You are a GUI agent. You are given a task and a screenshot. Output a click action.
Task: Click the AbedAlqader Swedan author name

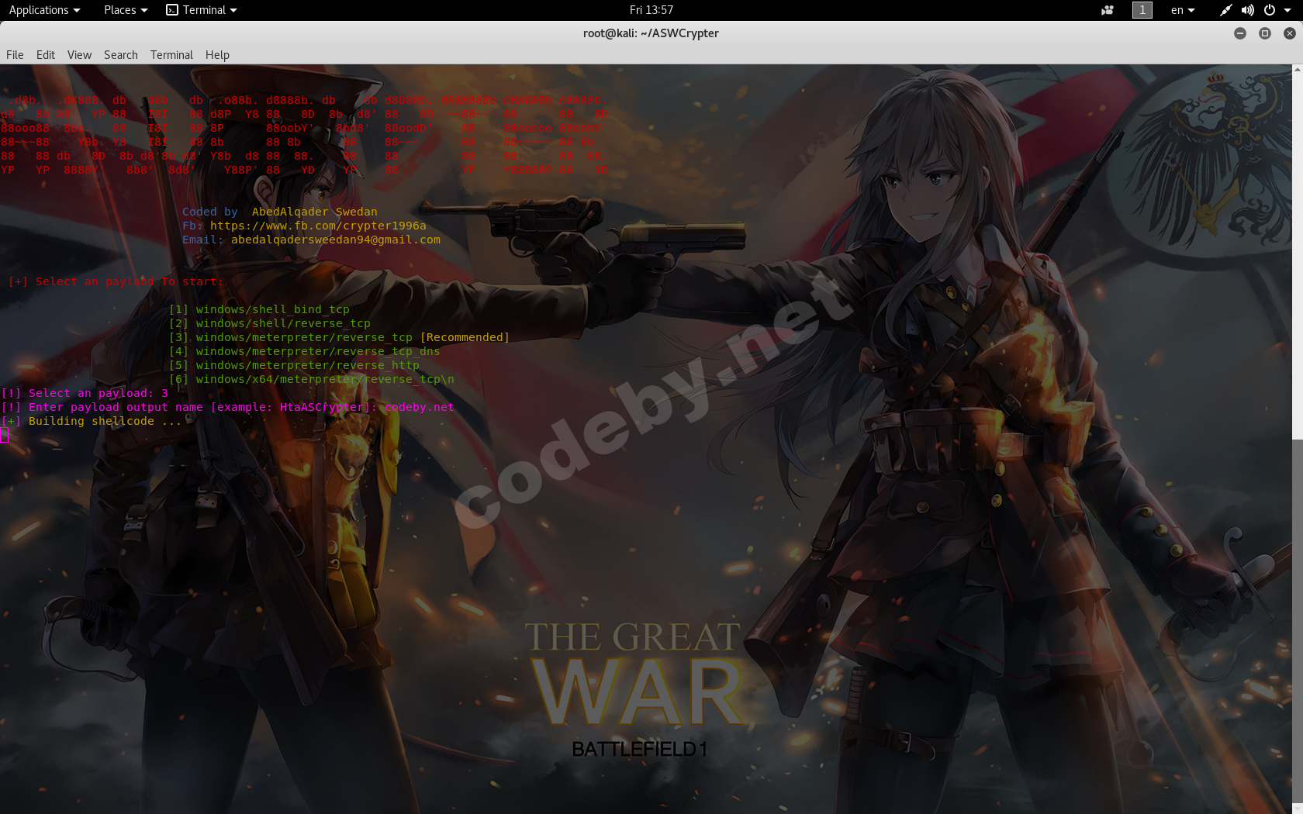[x=315, y=212]
